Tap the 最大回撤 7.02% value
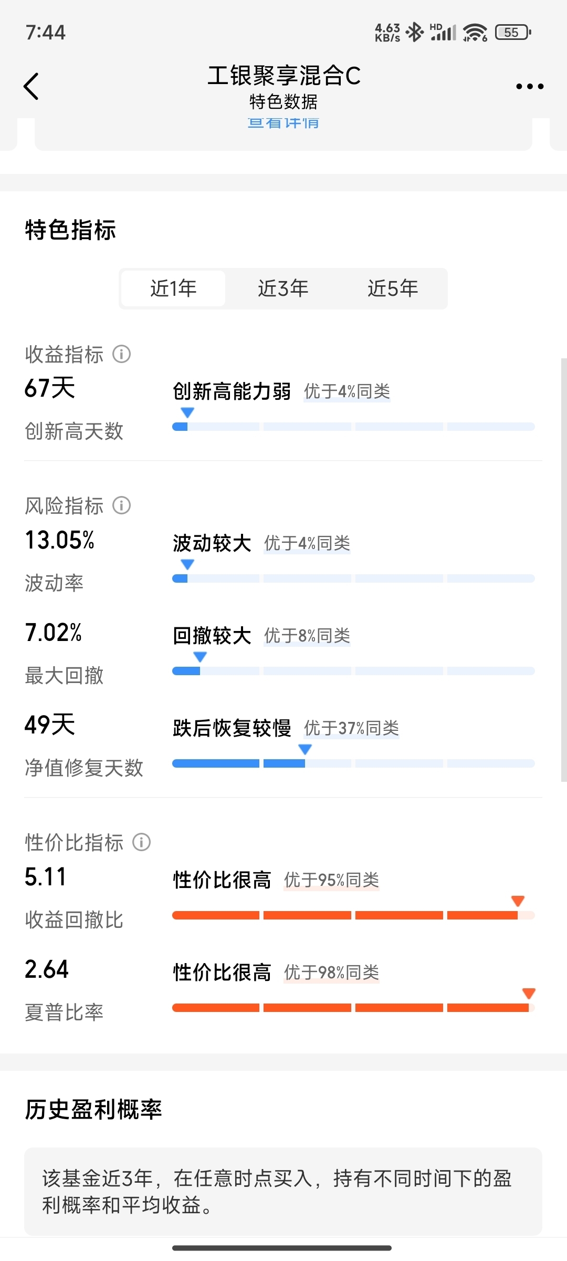 [x=53, y=633]
